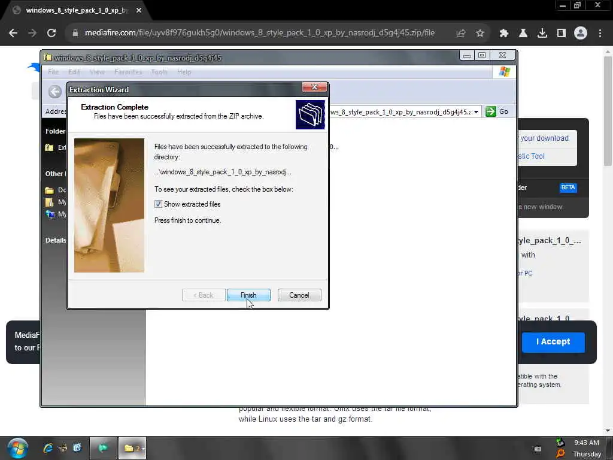
Task: Click the folder group taskbar button
Action: (132, 448)
